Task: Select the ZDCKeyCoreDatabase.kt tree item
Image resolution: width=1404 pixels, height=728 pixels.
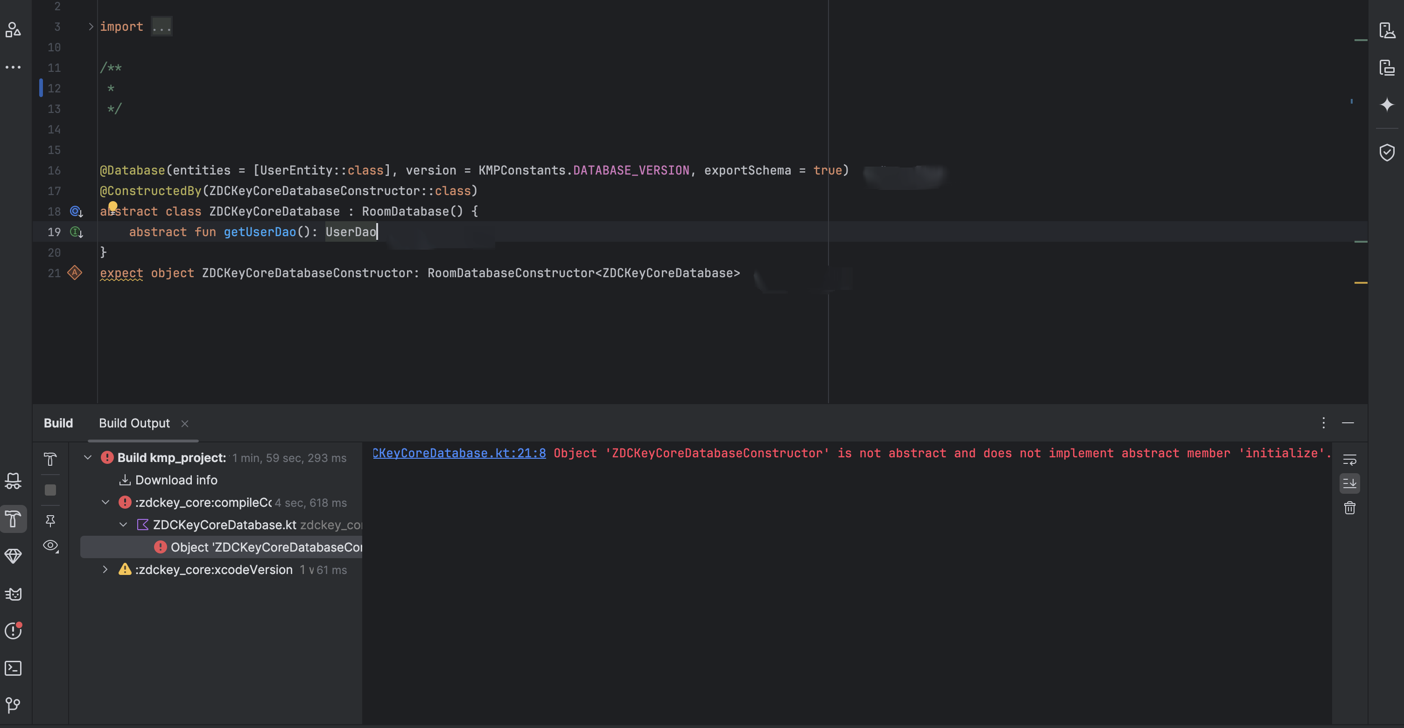Action: click(x=224, y=525)
